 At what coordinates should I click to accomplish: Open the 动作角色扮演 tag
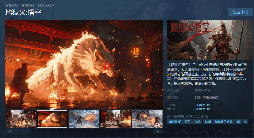coord(223,122)
